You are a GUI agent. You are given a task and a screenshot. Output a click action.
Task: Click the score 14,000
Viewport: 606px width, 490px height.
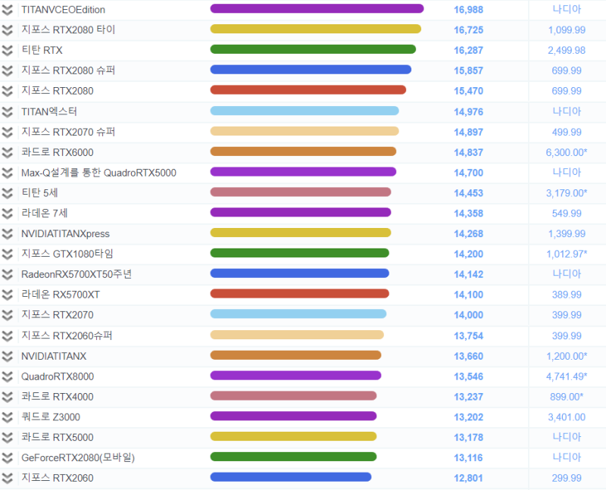[468, 315]
